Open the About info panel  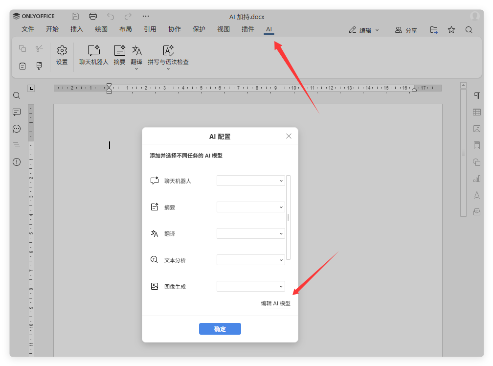coord(17,162)
